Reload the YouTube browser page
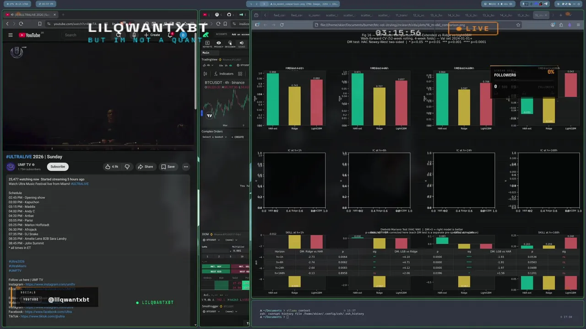Viewport: 586px width, 329px height. pyautogui.click(x=21, y=24)
